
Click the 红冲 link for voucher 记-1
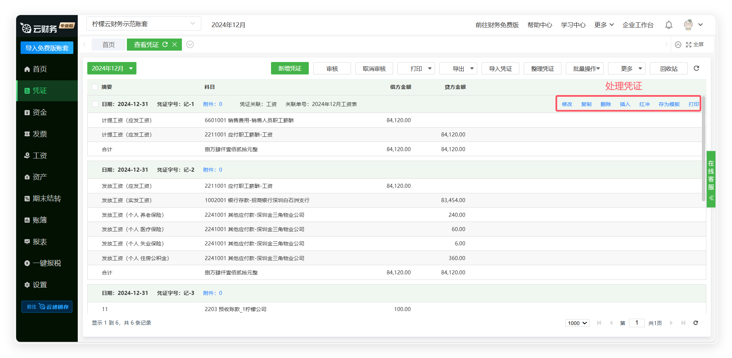point(644,104)
